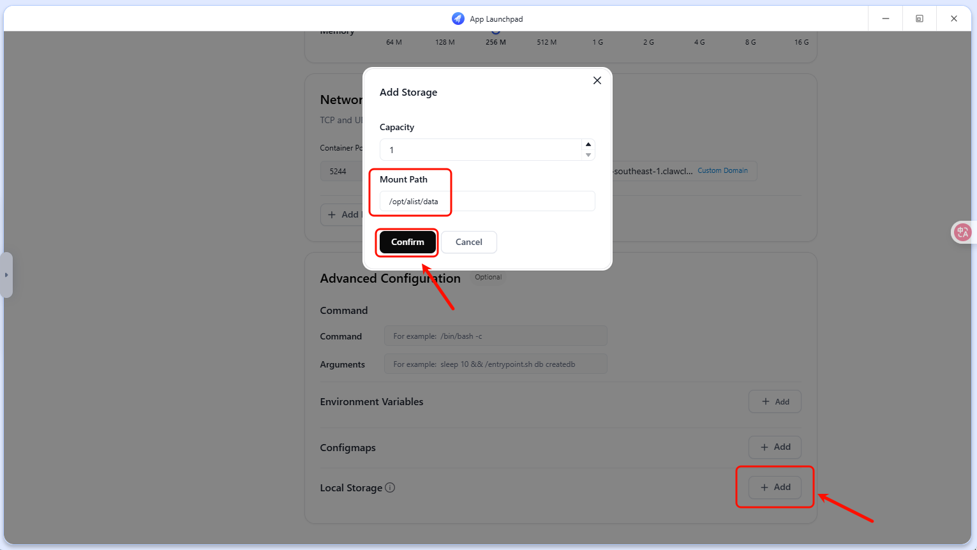Click the translate floating icon on right edge
Screen dimensions: 977x550
click(x=962, y=232)
